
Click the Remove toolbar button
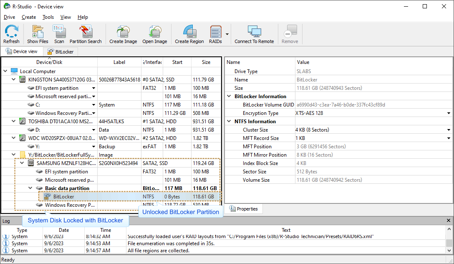(x=290, y=34)
